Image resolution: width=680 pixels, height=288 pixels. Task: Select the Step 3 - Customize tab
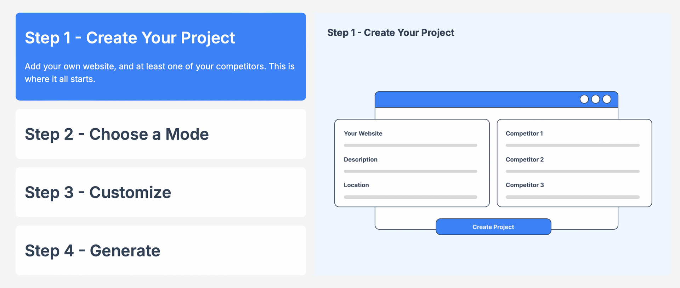(x=161, y=192)
